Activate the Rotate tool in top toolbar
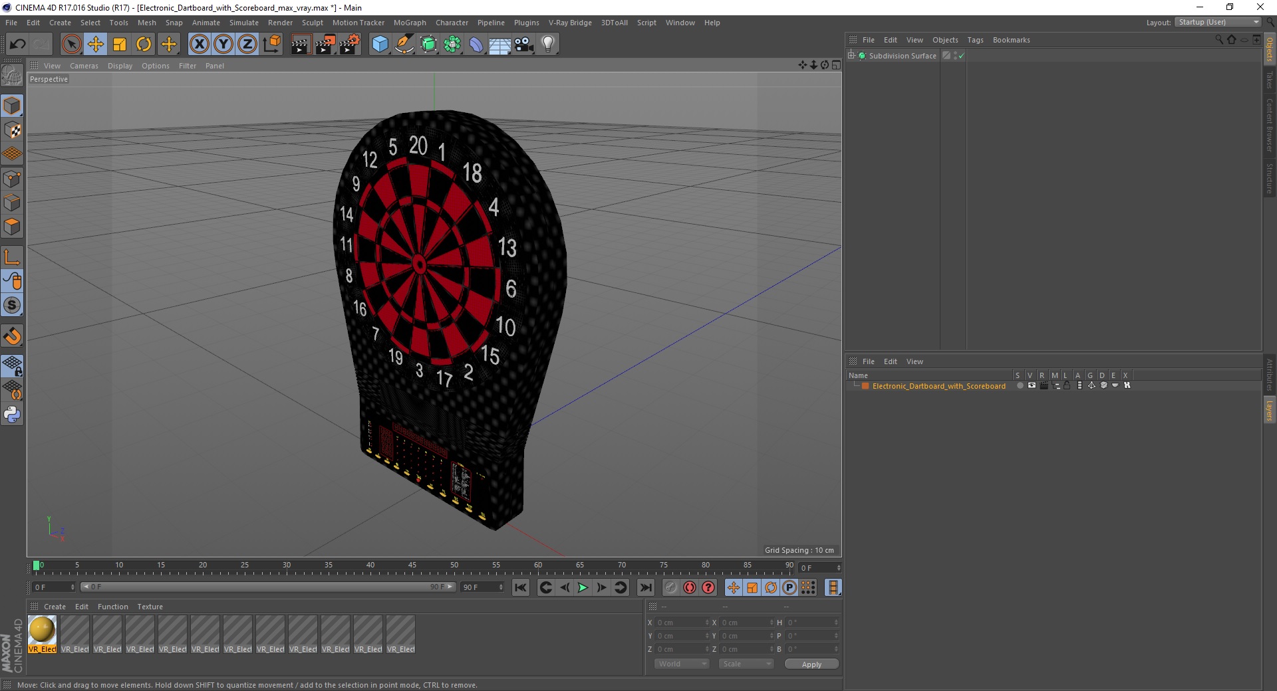This screenshot has width=1277, height=691. click(x=144, y=45)
